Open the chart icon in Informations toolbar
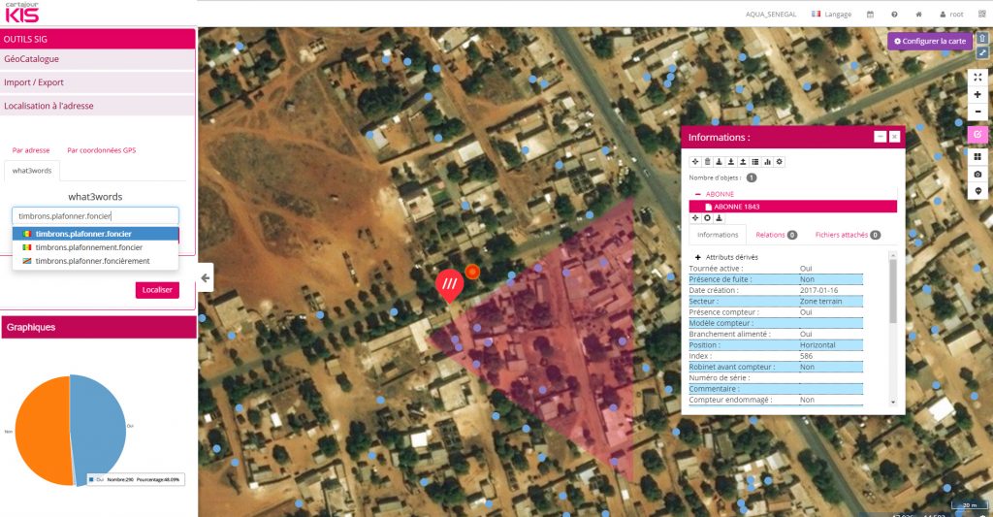The image size is (993, 517). pyautogui.click(x=767, y=161)
